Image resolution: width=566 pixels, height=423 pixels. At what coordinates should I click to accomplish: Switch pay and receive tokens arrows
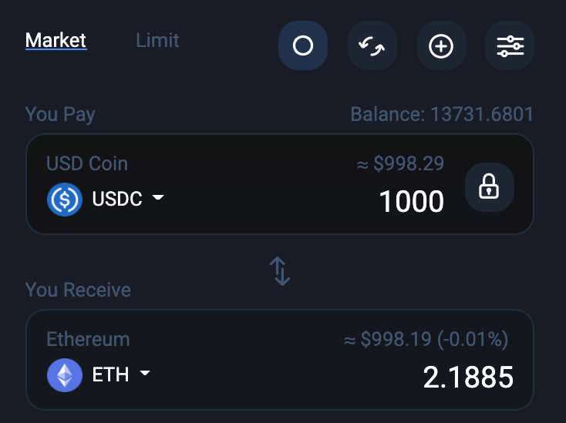(280, 271)
